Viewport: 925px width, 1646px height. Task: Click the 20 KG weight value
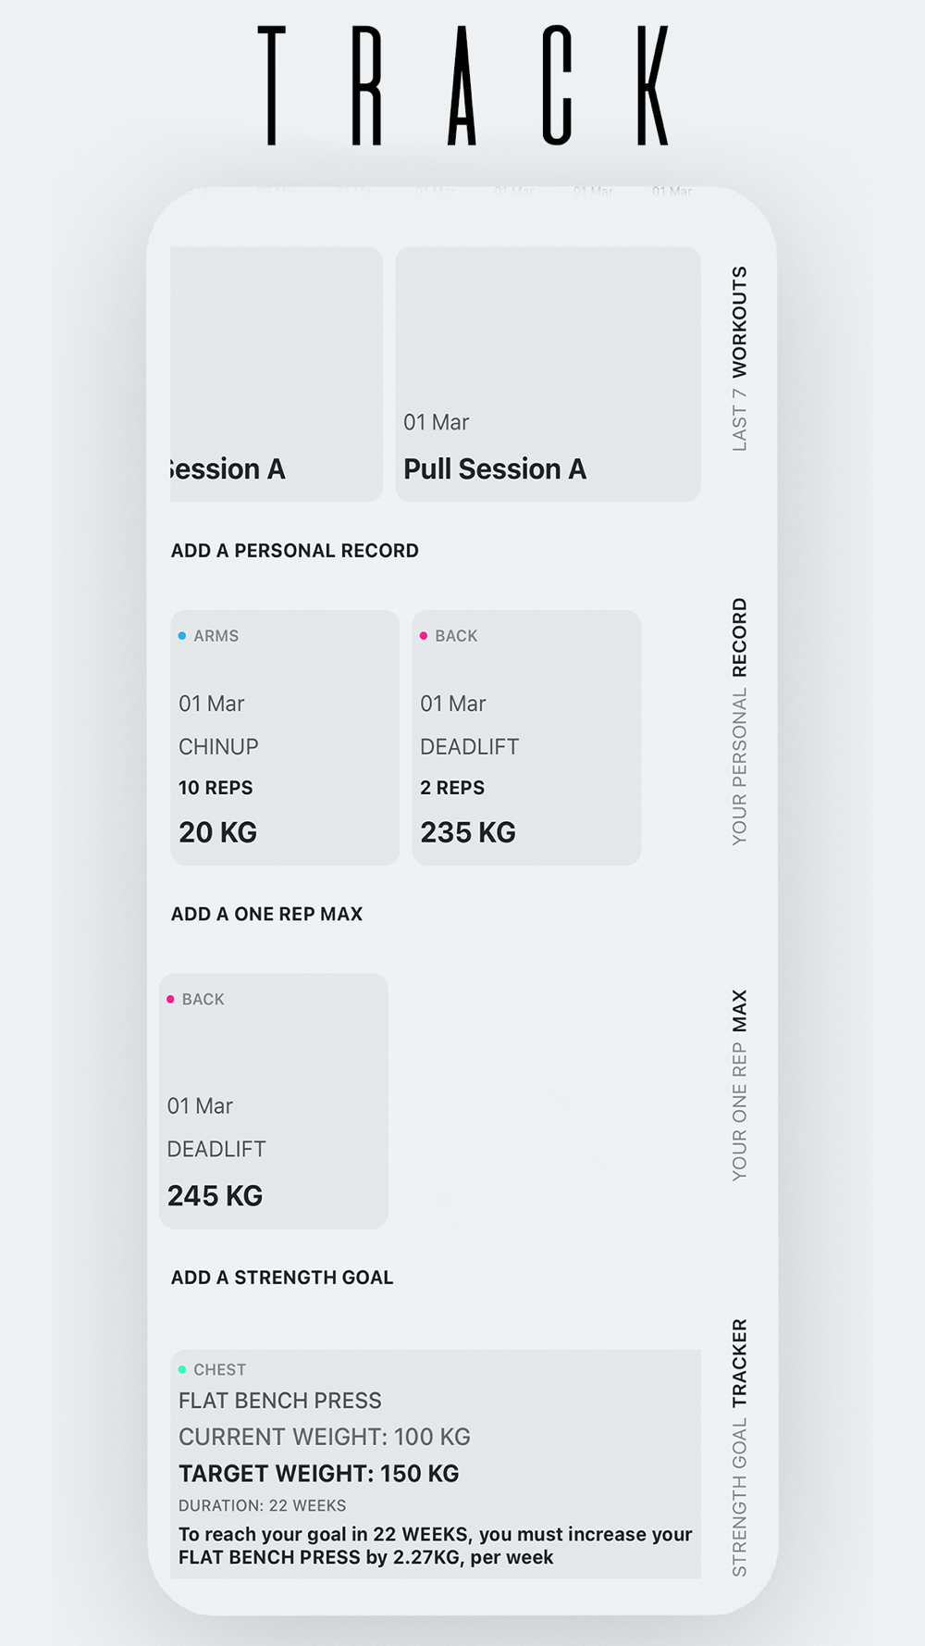218,832
